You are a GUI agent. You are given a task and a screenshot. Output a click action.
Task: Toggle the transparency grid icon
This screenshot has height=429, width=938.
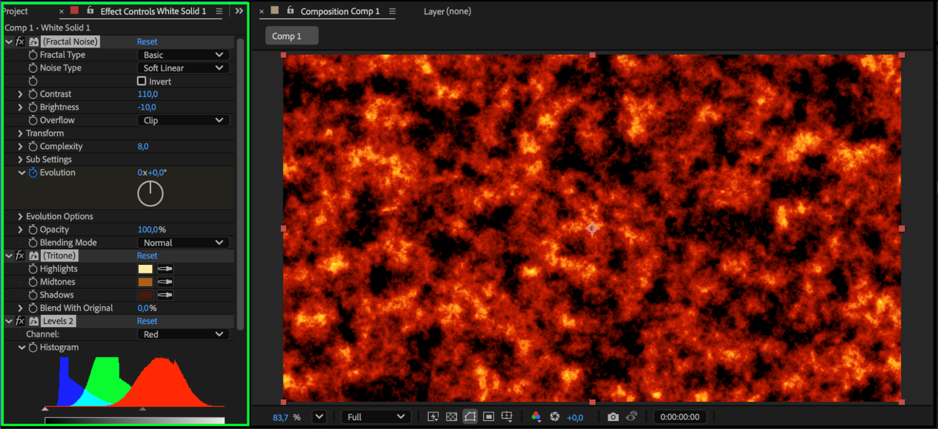tap(451, 417)
